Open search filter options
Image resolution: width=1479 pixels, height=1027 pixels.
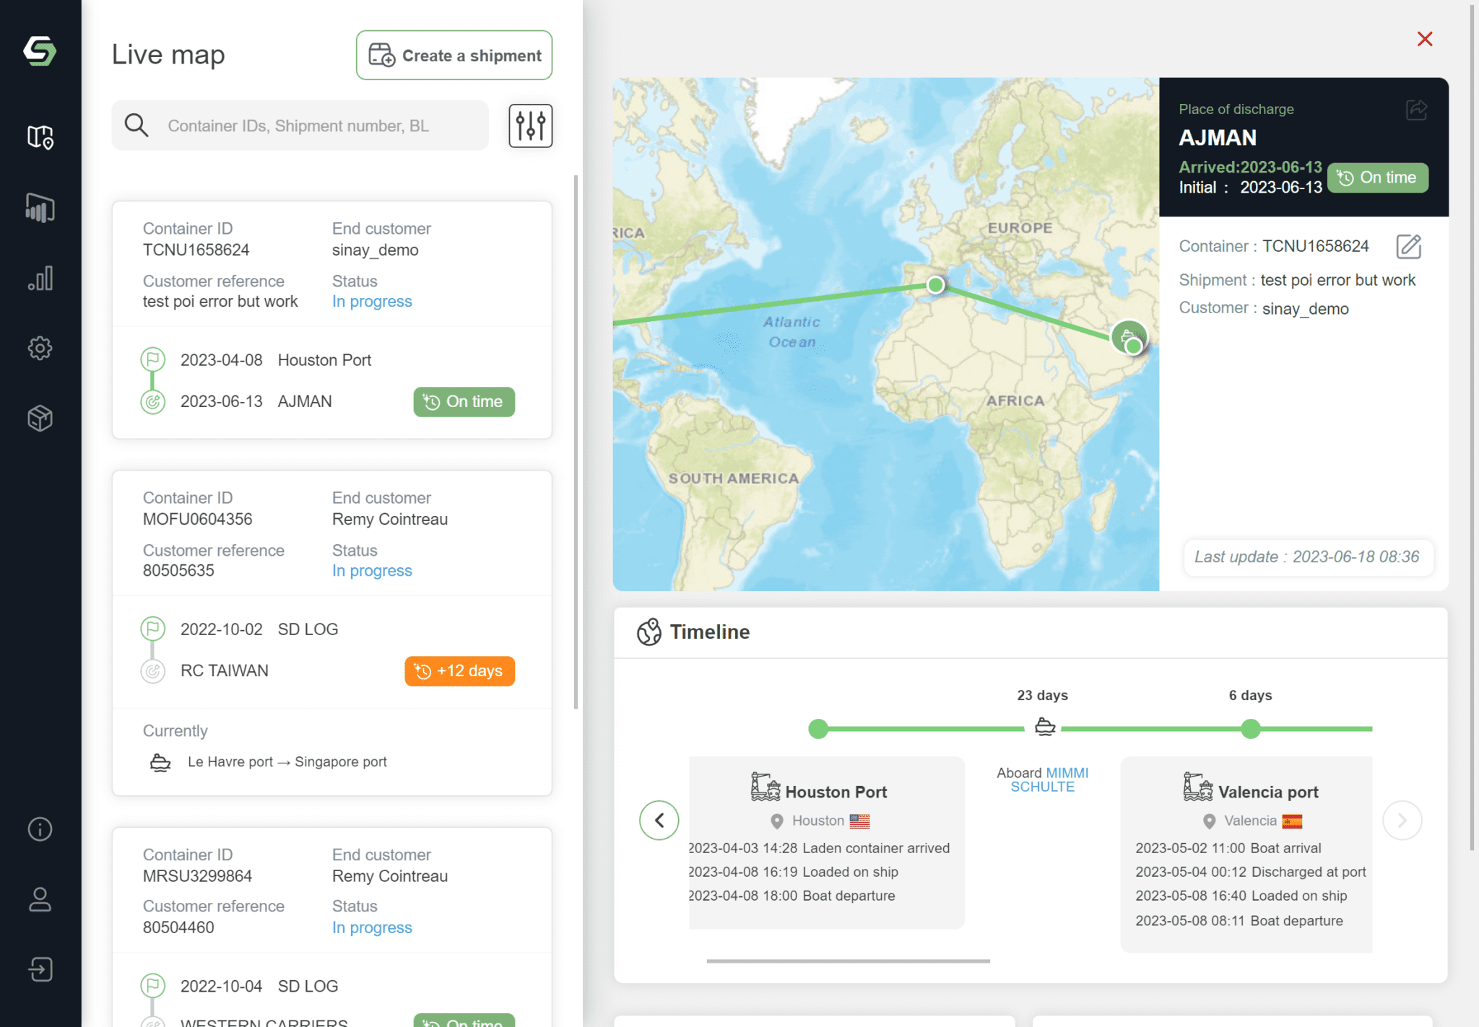pyautogui.click(x=531, y=125)
